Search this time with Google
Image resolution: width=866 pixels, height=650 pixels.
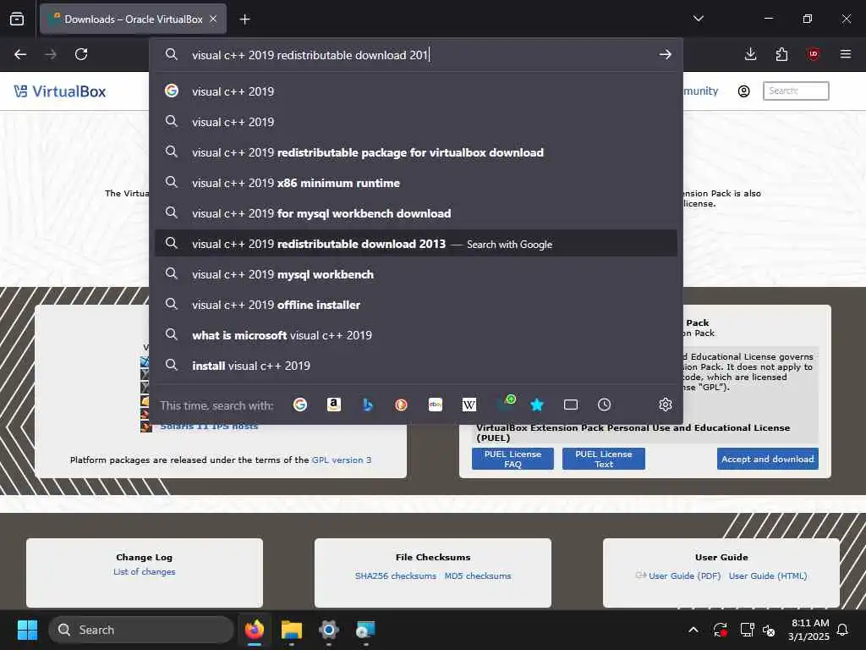click(x=300, y=405)
